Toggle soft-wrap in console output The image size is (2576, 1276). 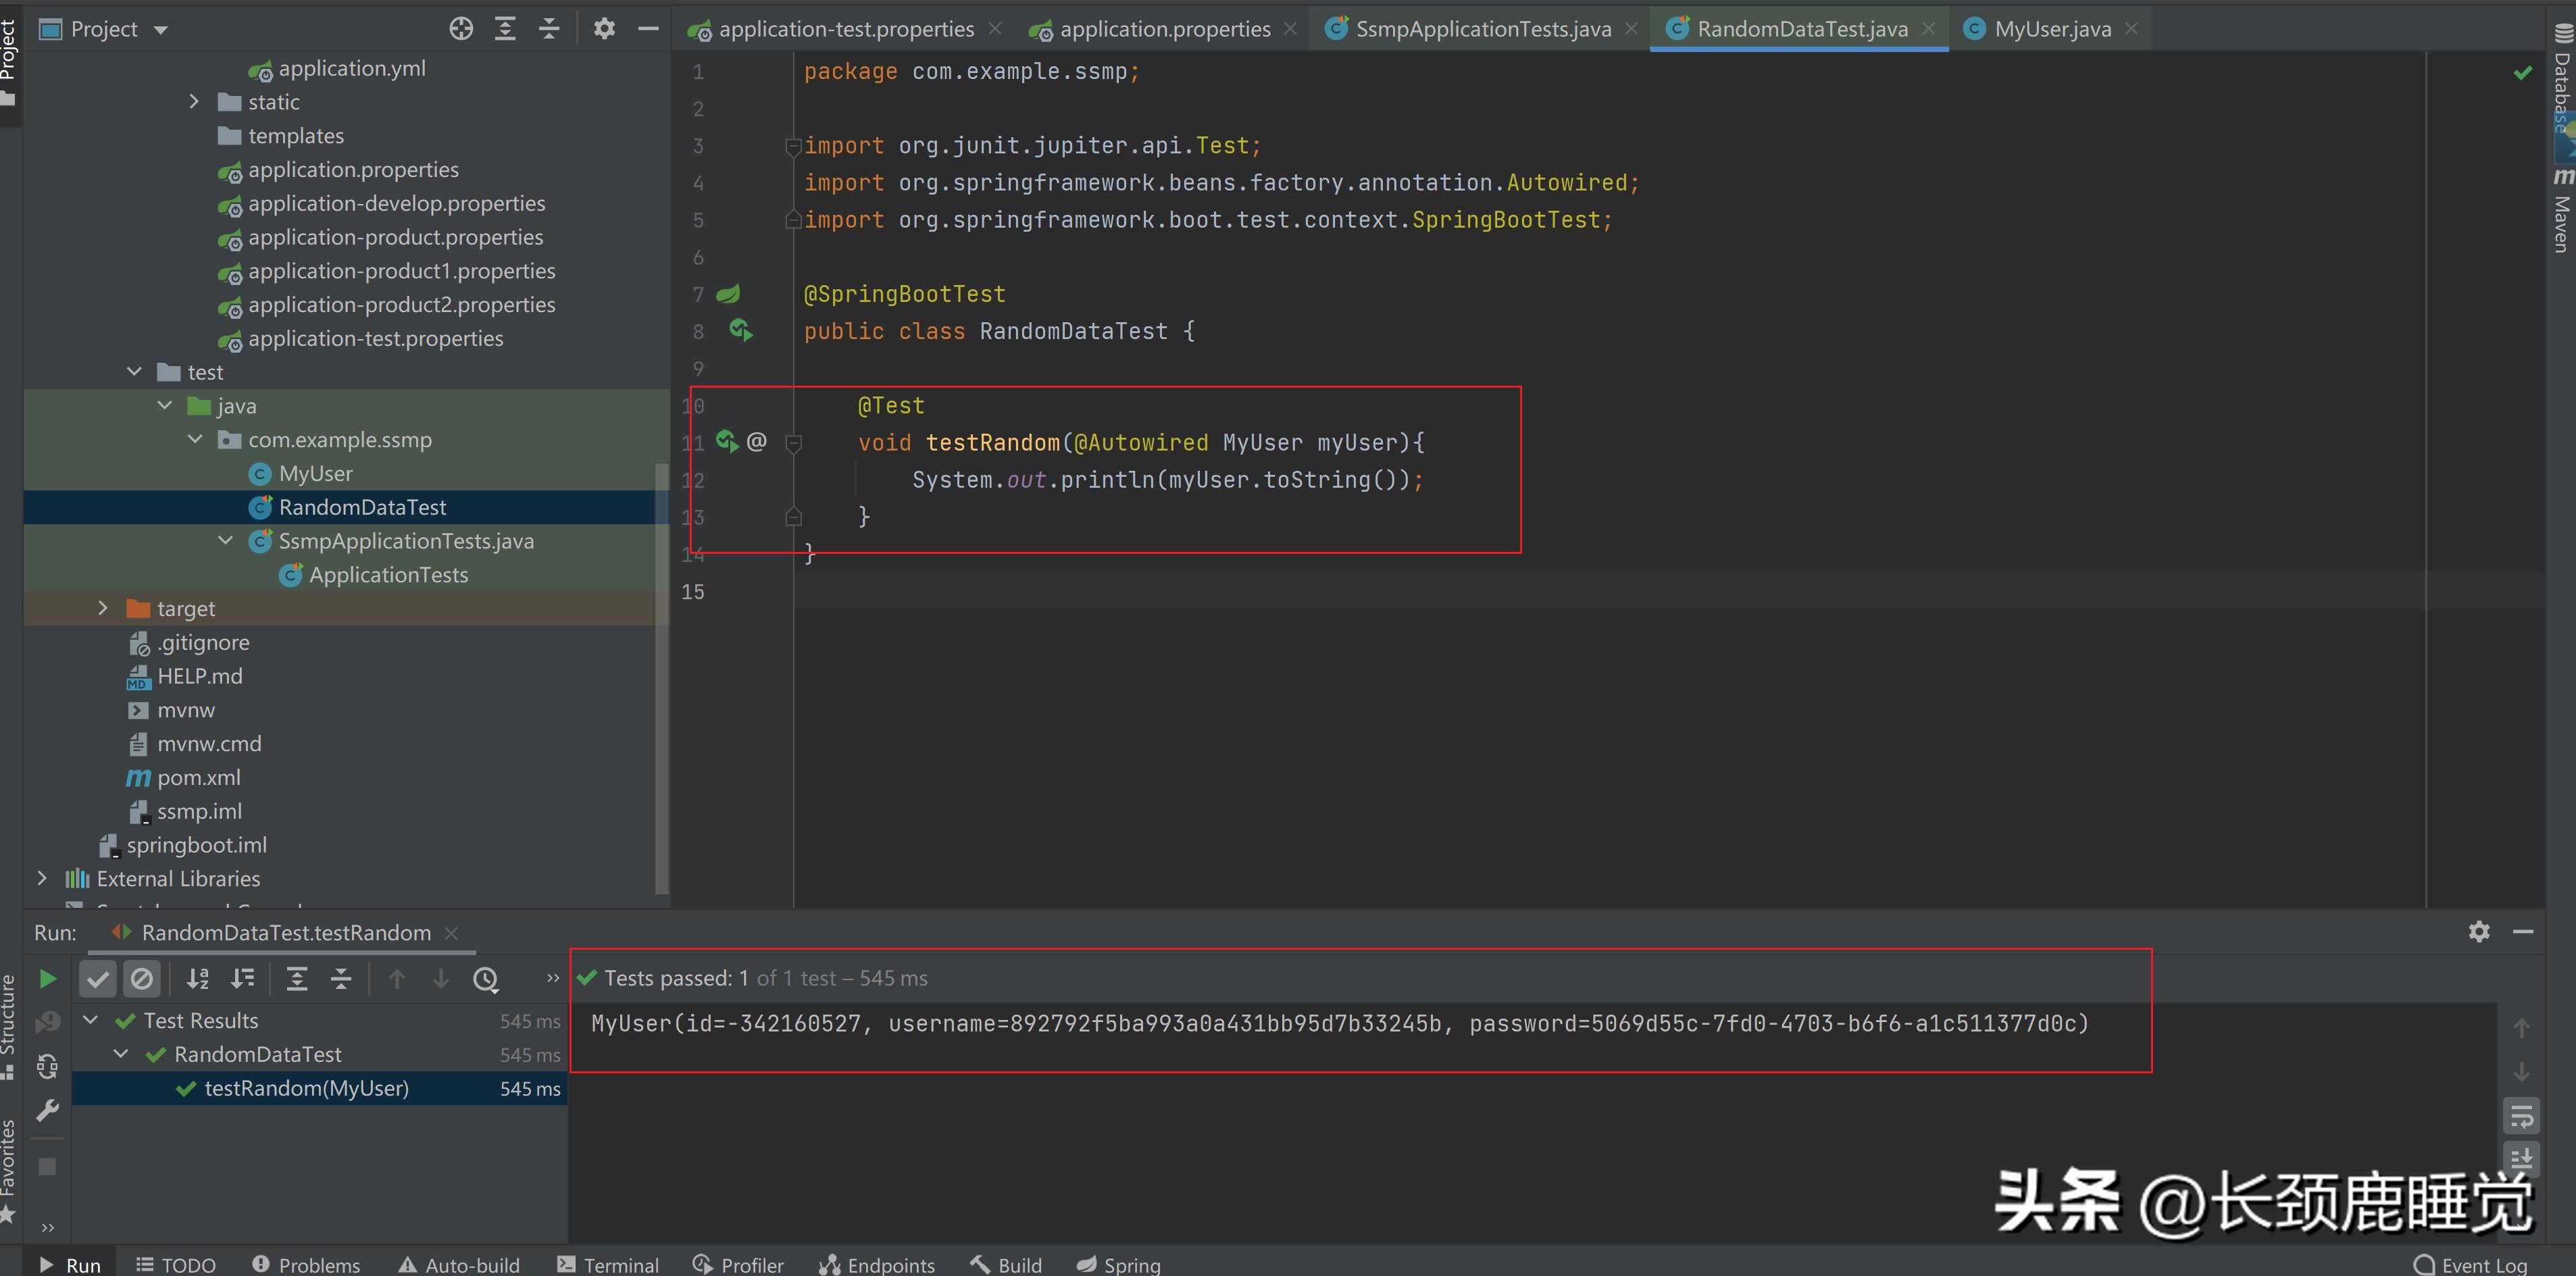2521,1116
